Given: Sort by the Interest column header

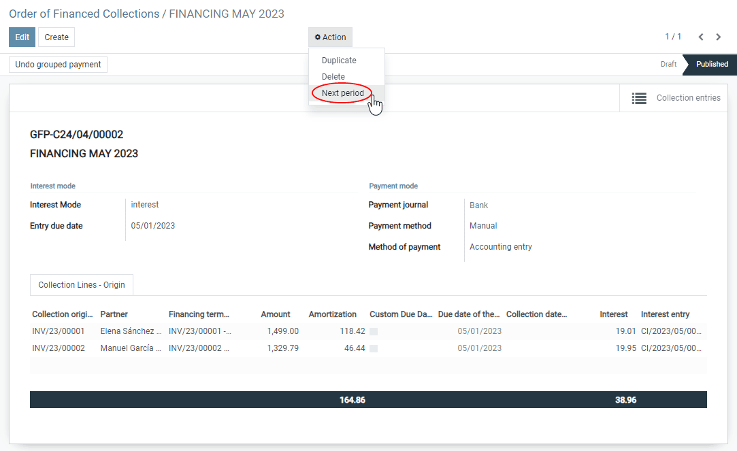Looking at the screenshot, I should tap(613, 314).
